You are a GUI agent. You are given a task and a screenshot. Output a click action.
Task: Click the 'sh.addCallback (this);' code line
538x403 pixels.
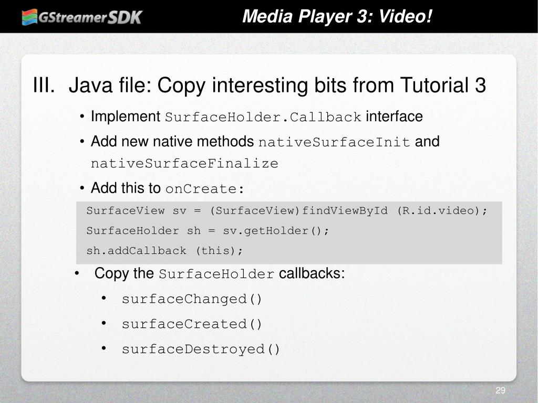coord(164,250)
